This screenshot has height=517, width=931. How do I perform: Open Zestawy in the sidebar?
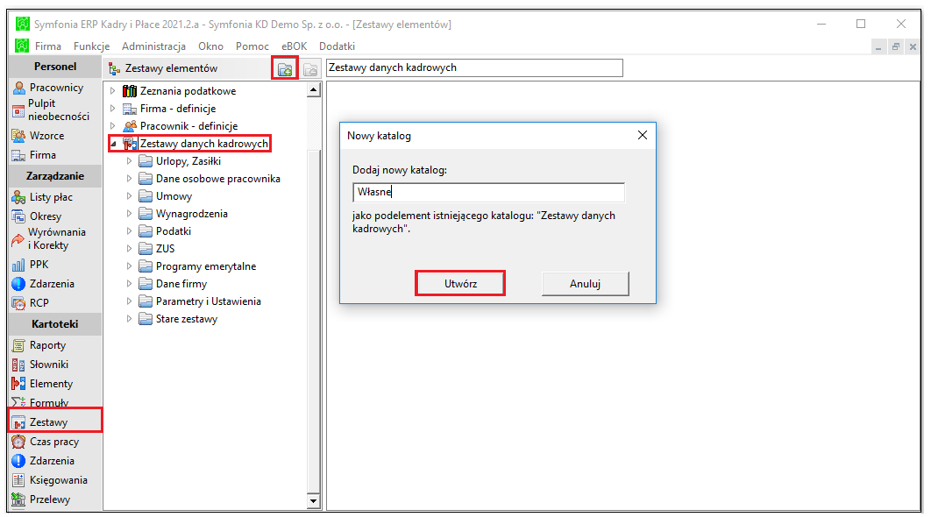click(40, 422)
